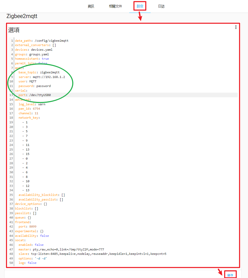Image resolution: width=248 pixels, height=278 pixels.
Task: Click the data_path /config/zigbee2mqtt line
Action: pyautogui.click(x=51, y=41)
